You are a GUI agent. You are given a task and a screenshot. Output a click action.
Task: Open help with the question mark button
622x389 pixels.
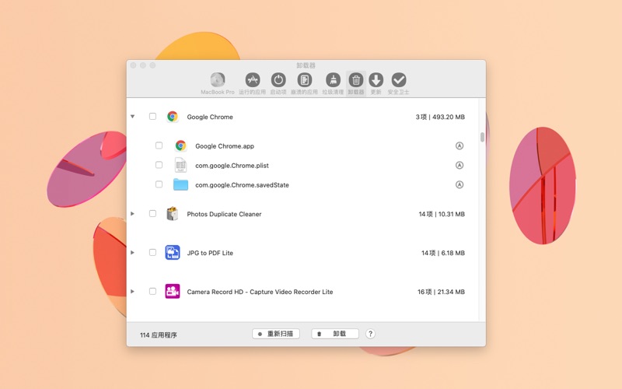click(370, 334)
